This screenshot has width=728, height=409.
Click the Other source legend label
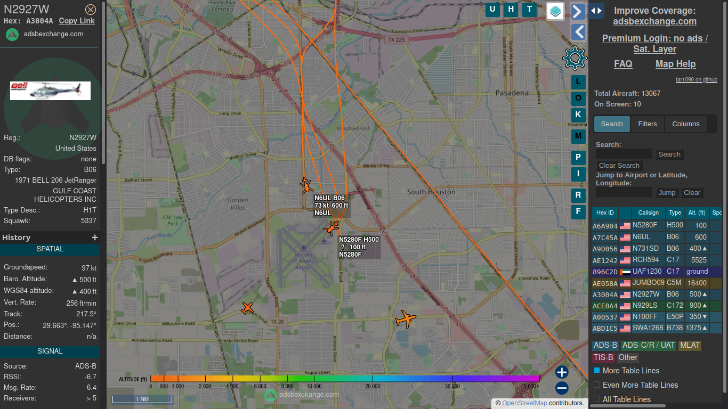point(628,357)
